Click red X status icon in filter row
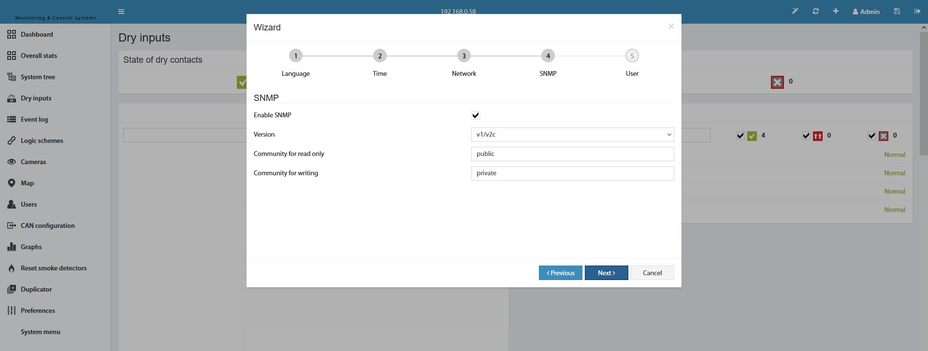 884,136
